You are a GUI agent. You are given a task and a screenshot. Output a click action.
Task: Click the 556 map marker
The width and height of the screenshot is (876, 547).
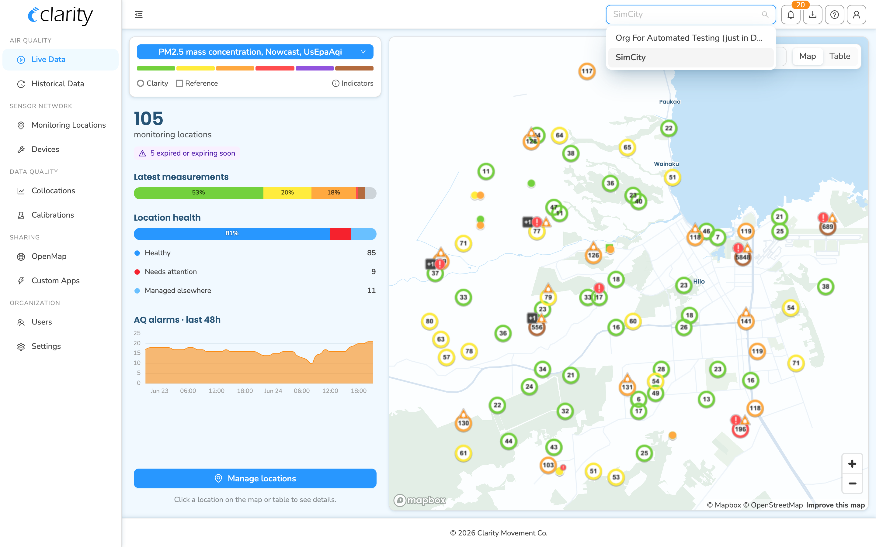537,327
